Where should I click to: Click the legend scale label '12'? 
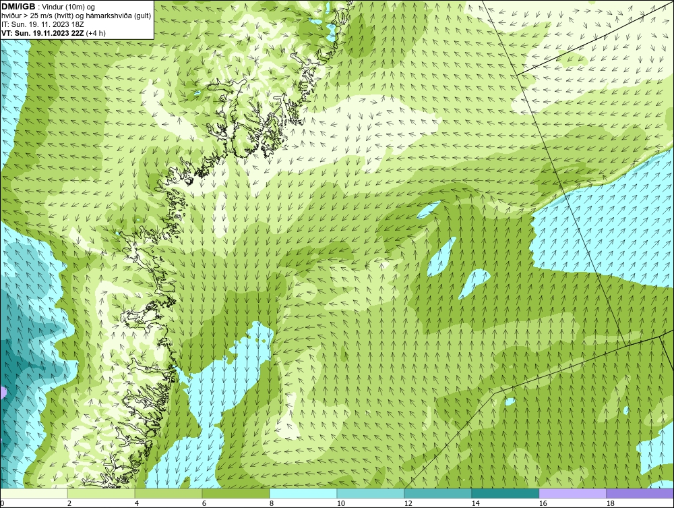pyautogui.click(x=408, y=503)
